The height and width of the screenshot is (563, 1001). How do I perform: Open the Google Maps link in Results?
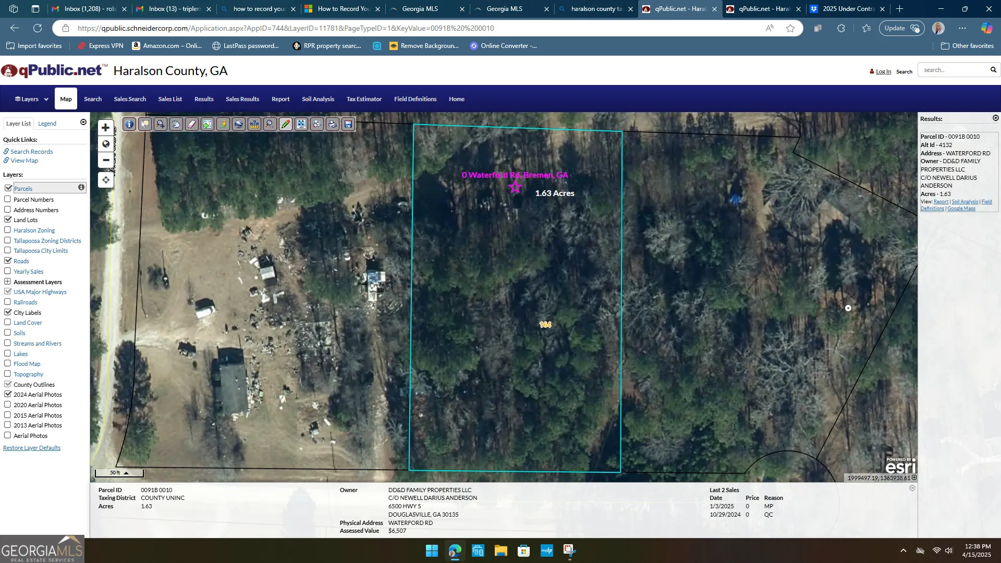[x=961, y=209]
